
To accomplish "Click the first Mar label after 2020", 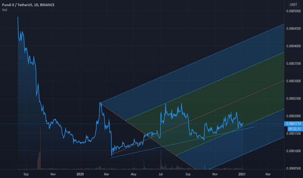I will click(x=107, y=174).
